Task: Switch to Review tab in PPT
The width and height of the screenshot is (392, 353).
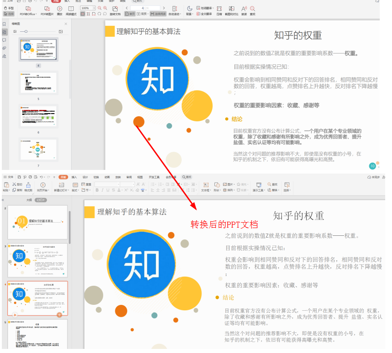Action: [129, 177]
